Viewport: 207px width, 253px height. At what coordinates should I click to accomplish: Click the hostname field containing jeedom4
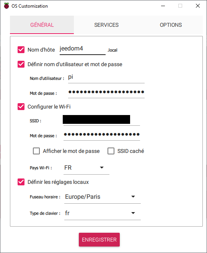point(83,49)
